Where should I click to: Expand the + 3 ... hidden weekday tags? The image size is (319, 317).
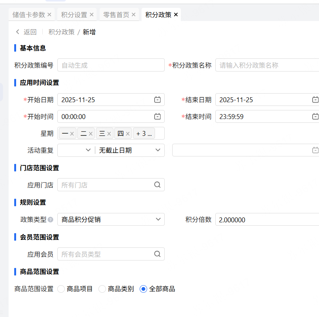click(x=144, y=134)
